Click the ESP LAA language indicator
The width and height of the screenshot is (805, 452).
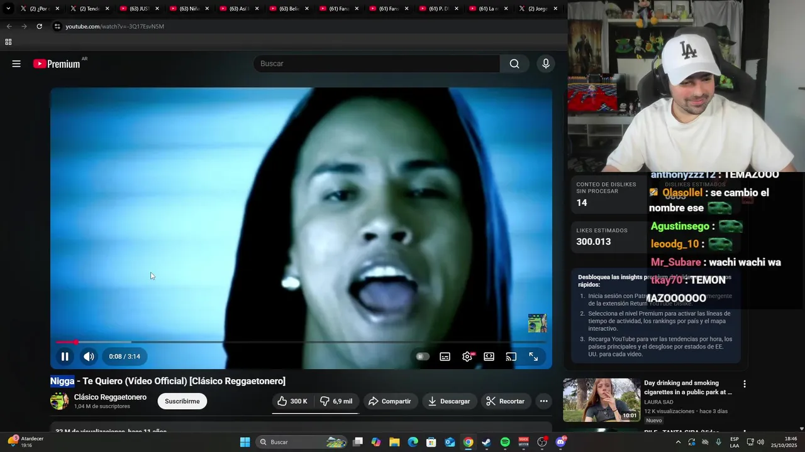735,442
